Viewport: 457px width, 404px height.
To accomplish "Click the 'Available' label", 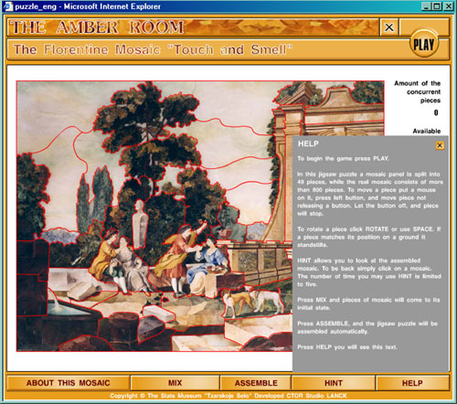I will 427,131.
